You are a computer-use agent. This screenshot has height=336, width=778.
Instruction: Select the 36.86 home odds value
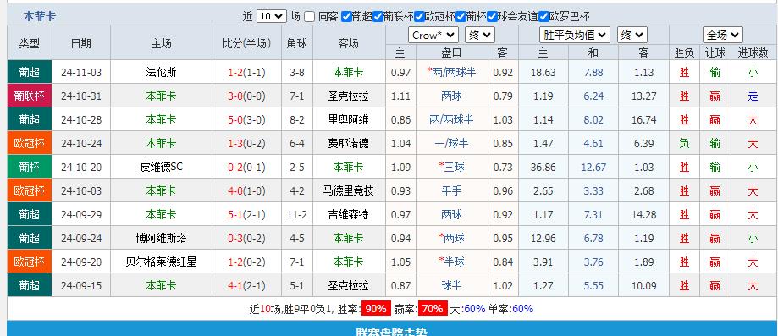tap(543, 168)
